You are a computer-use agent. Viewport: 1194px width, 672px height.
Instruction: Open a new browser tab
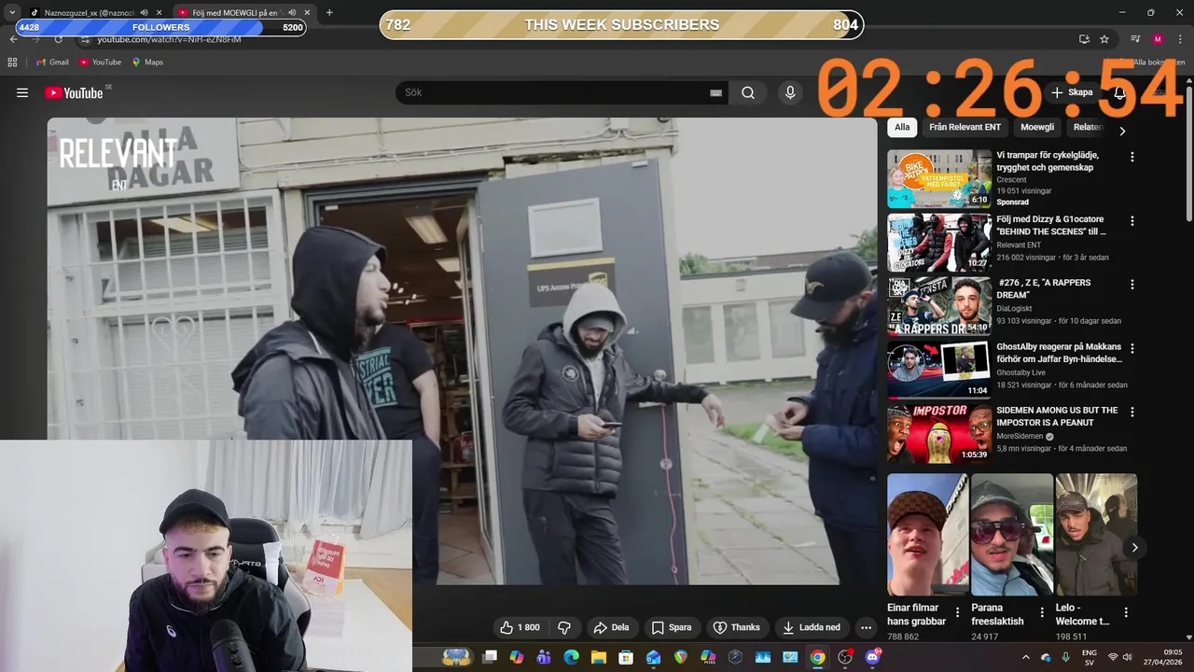tap(329, 12)
